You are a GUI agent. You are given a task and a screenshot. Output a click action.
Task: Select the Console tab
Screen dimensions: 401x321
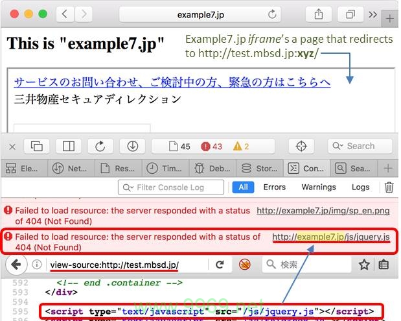(306, 169)
